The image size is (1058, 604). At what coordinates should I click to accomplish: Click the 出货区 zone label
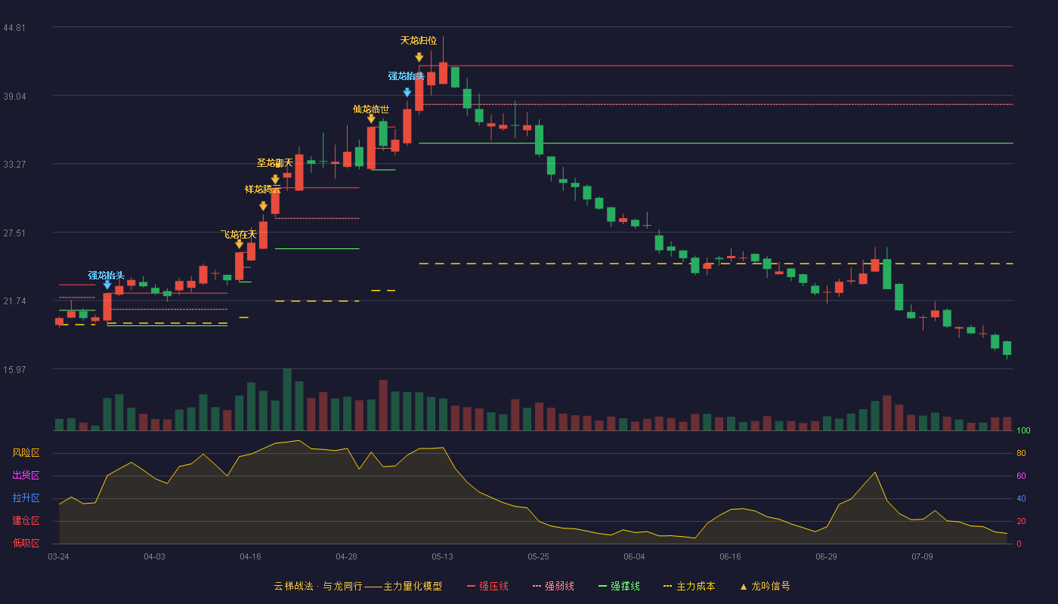[x=26, y=476]
